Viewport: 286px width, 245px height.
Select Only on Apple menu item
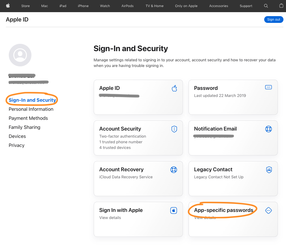pyautogui.click(x=186, y=6)
